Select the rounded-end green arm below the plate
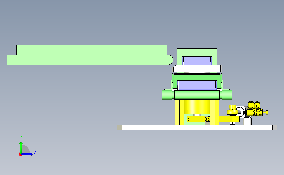 pyautogui.click(x=90, y=60)
